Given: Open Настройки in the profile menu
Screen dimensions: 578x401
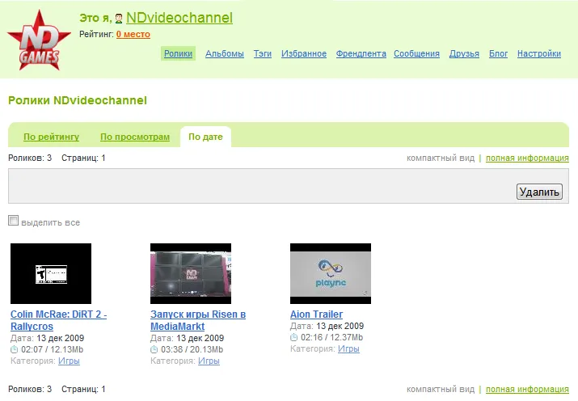Looking at the screenshot, I should coord(539,53).
